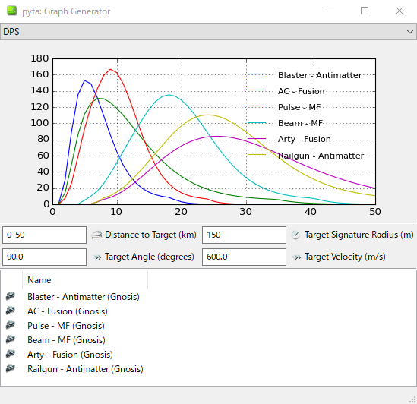Click the Target Velocity input field
The height and width of the screenshot is (404, 417).
click(x=244, y=257)
